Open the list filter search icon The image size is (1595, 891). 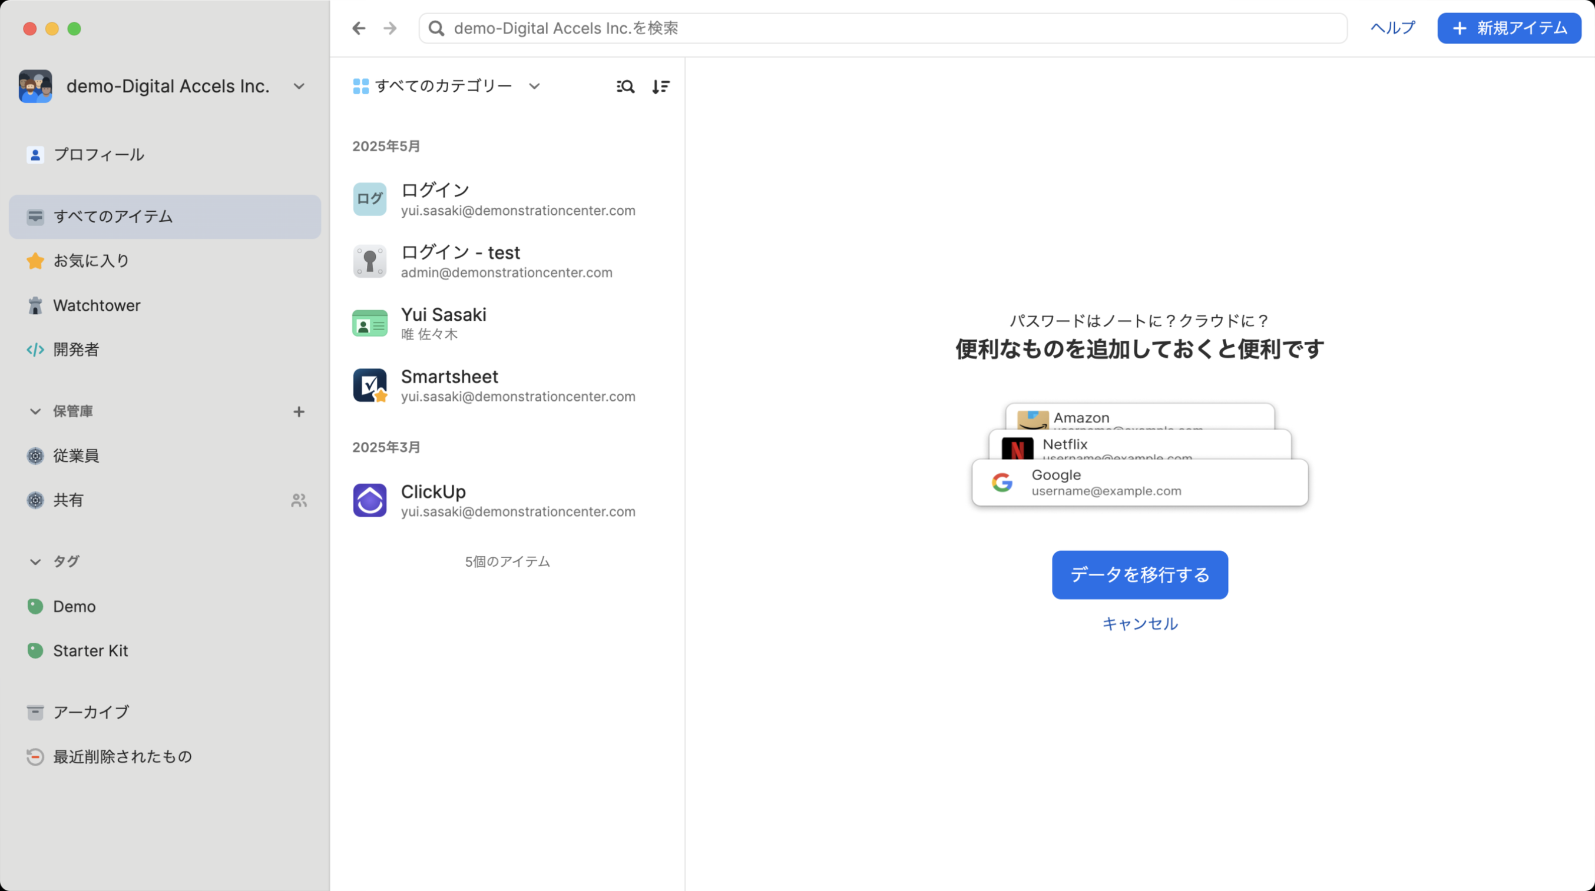click(x=626, y=87)
